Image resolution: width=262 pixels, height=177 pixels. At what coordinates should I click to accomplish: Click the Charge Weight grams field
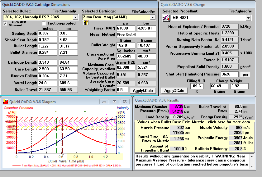(x=239, y=86)
